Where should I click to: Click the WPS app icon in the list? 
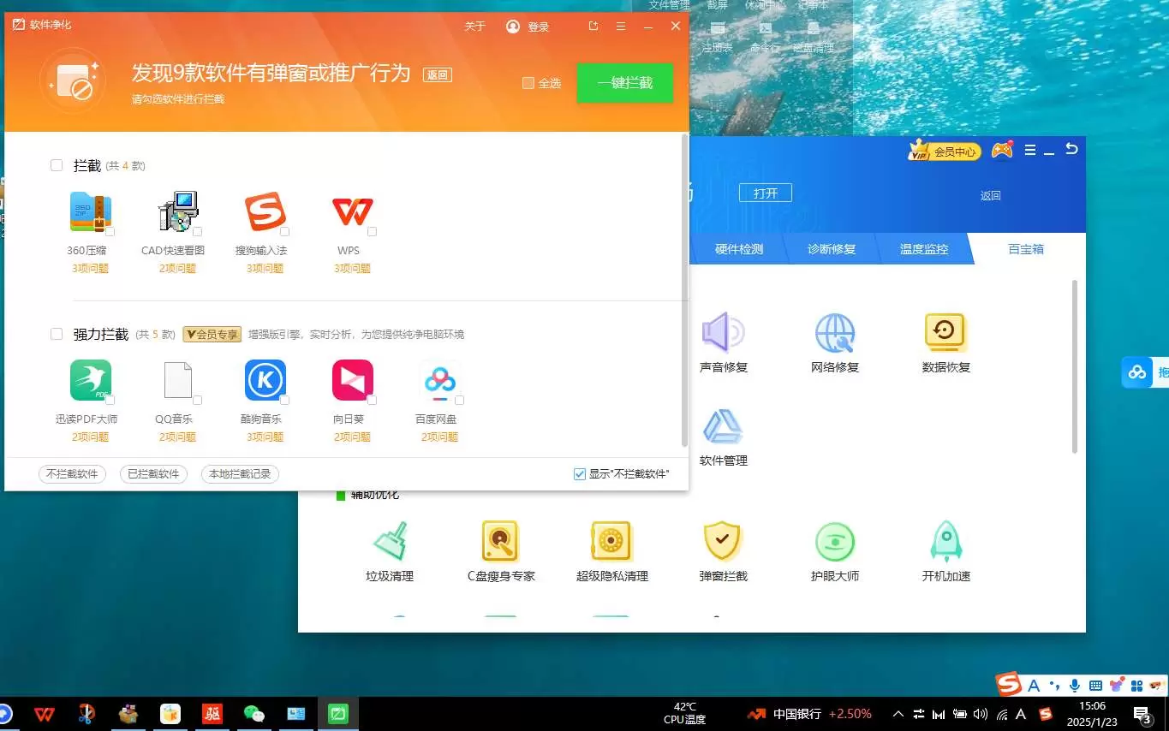(353, 211)
